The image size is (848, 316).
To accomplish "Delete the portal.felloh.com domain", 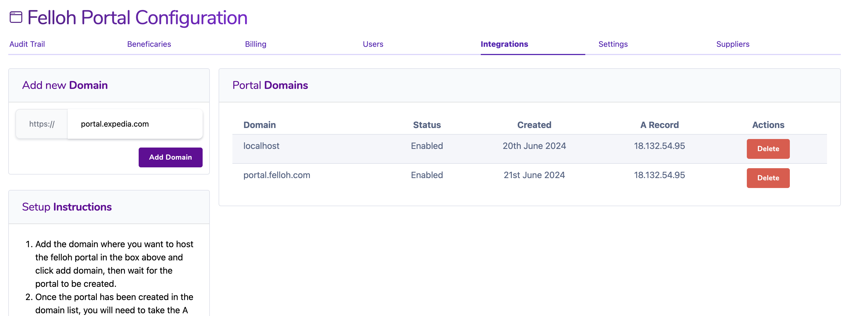I will point(768,178).
